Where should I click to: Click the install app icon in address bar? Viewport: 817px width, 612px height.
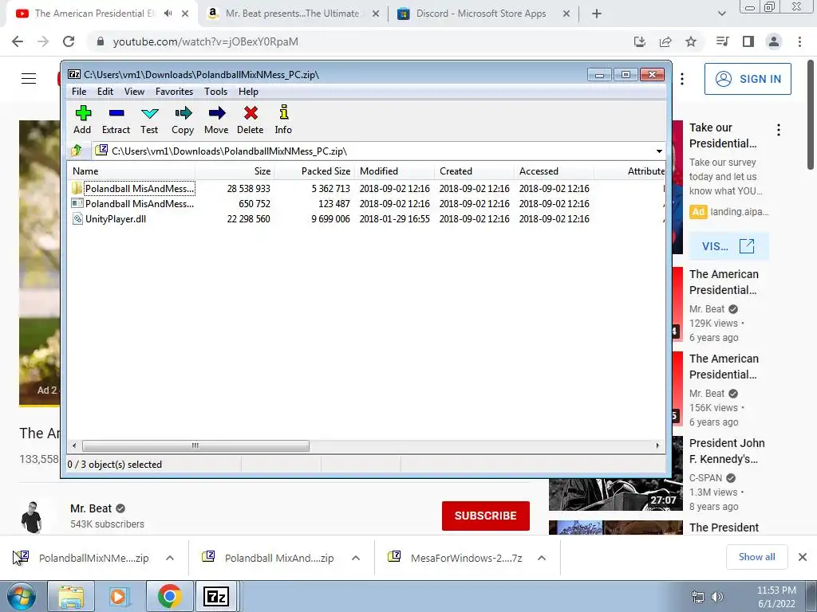[x=639, y=41]
